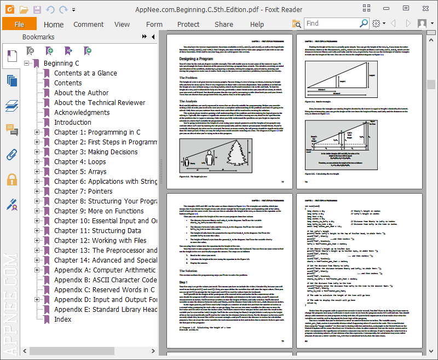Click the tree illustration figure on page 77
The image size is (438, 360).
coord(216,156)
